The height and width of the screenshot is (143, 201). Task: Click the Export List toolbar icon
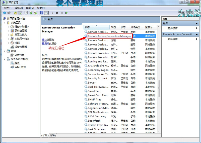tap(36, 13)
